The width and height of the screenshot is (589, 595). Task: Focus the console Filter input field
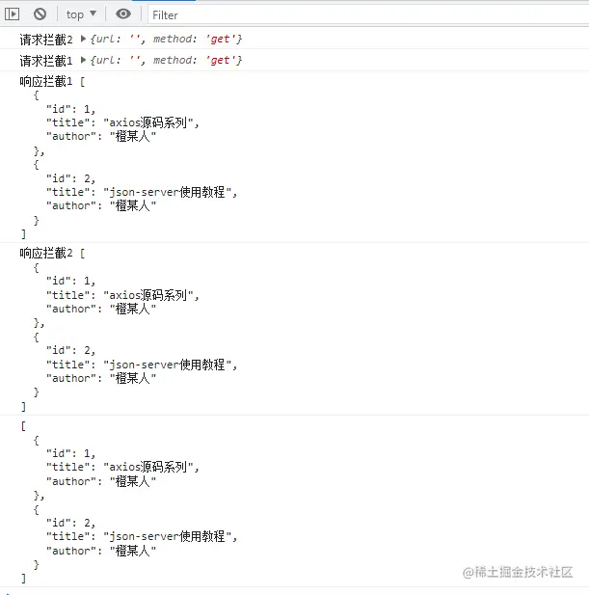(368, 15)
